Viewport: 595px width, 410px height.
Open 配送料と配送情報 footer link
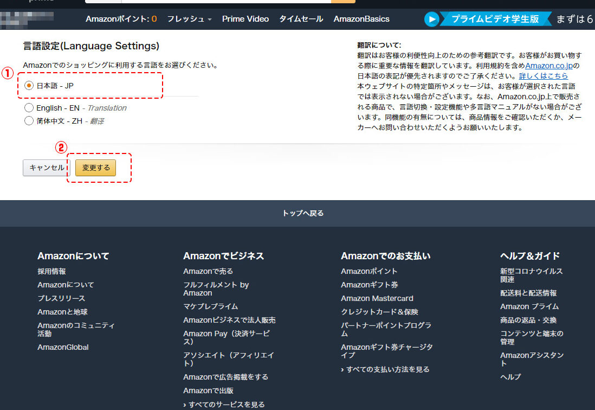(528, 293)
